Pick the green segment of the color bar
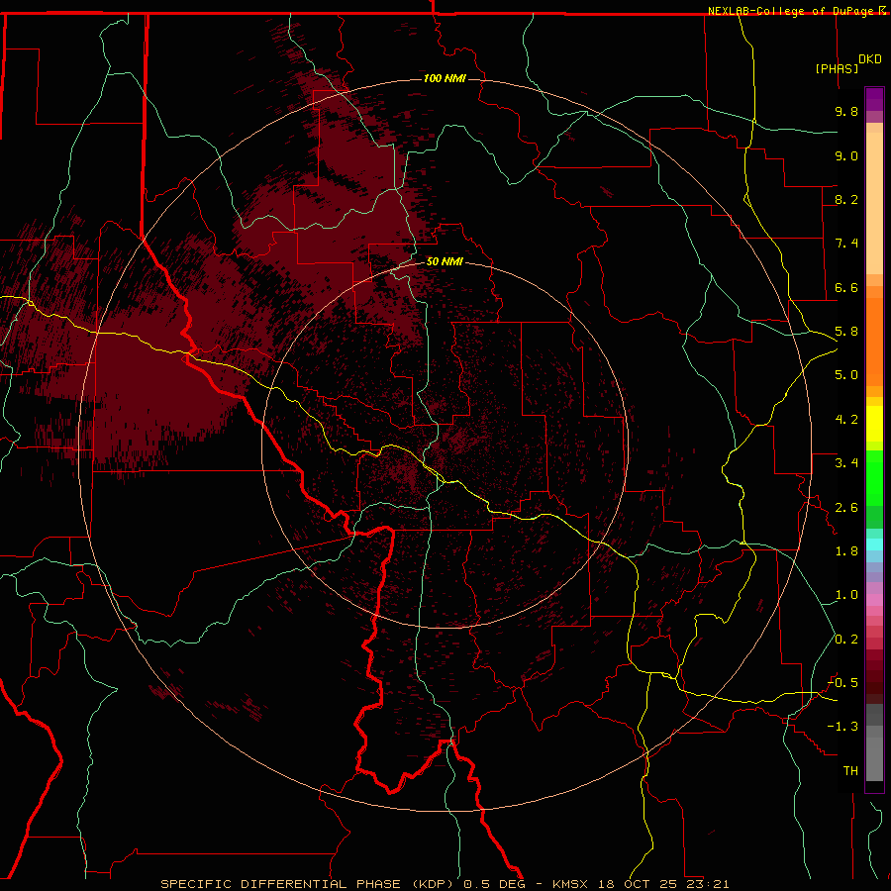Image resolution: width=891 pixels, height=891 pixels. pos(874,478)
